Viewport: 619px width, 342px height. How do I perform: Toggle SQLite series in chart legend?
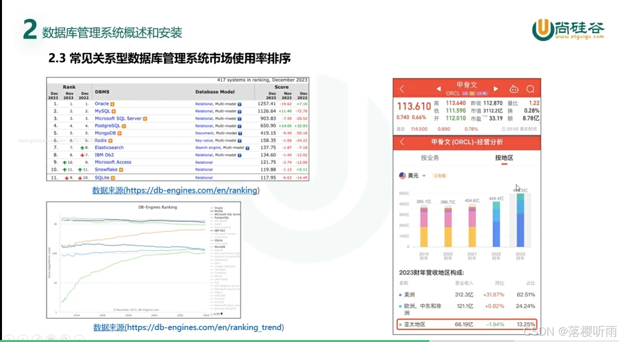[x=216, y=240]
